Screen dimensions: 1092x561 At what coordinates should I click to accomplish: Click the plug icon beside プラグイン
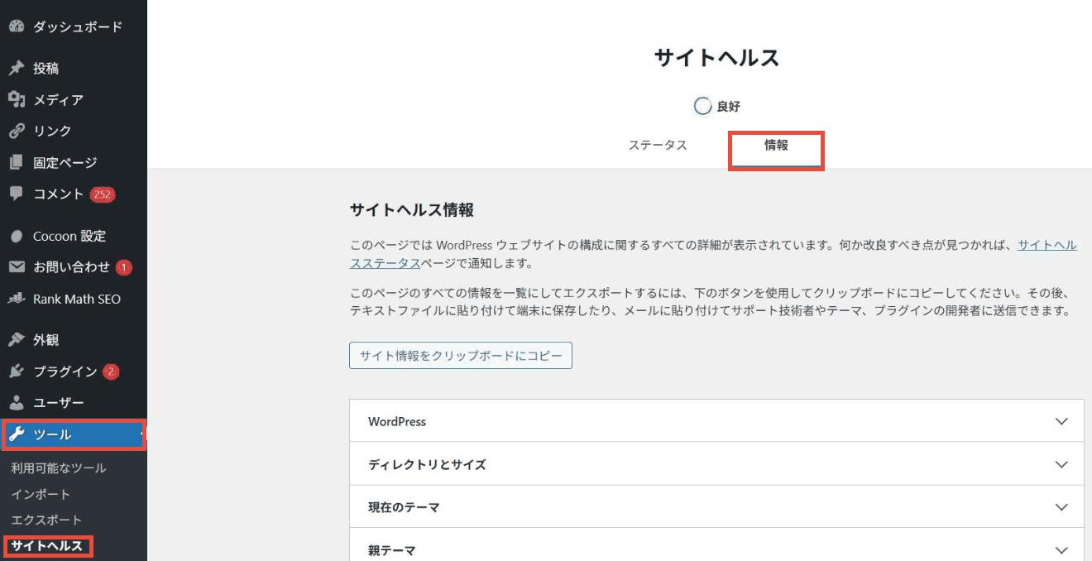tap(16, 372)
